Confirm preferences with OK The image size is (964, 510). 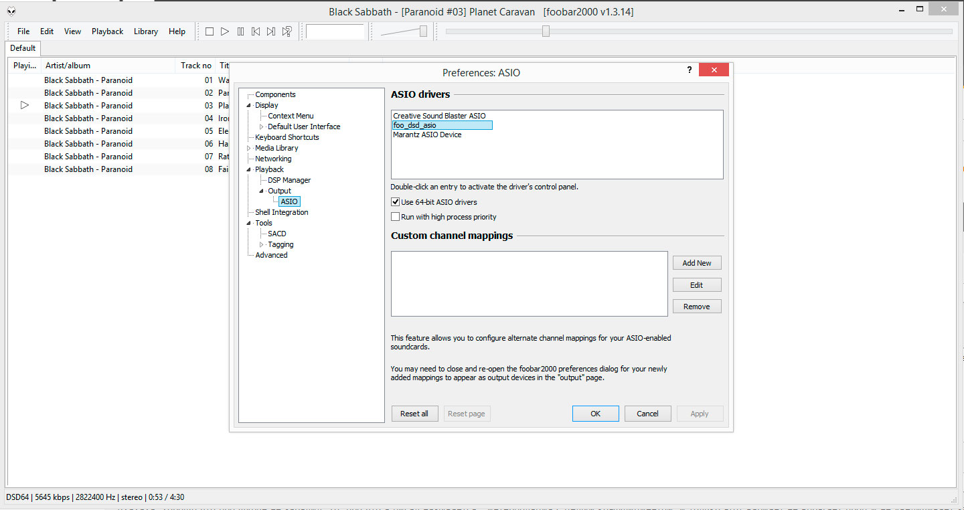pyautogui.click(x=596, y=414)
